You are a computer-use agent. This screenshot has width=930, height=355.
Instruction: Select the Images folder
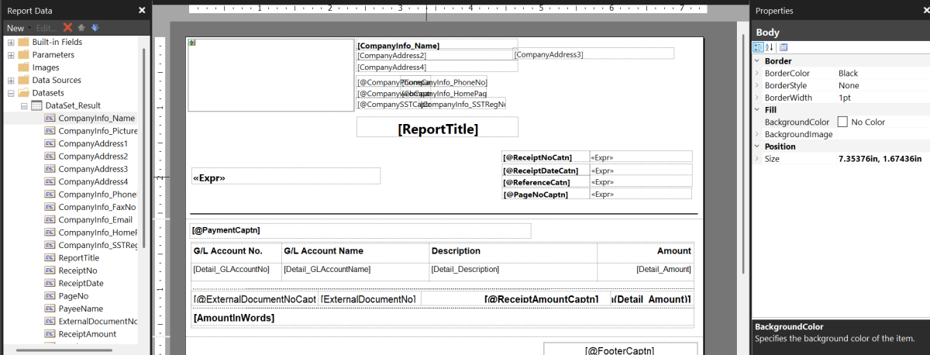click(45, 67)
